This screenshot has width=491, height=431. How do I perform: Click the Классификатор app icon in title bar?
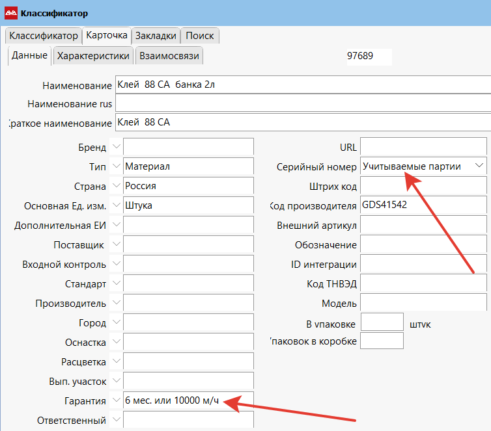[x=11, y=13]
